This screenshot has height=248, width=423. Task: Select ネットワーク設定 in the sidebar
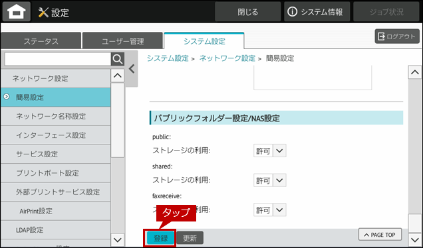coord(56,78)
